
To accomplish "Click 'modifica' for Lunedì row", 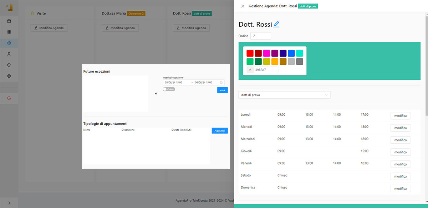I will [x=400, y=116].
